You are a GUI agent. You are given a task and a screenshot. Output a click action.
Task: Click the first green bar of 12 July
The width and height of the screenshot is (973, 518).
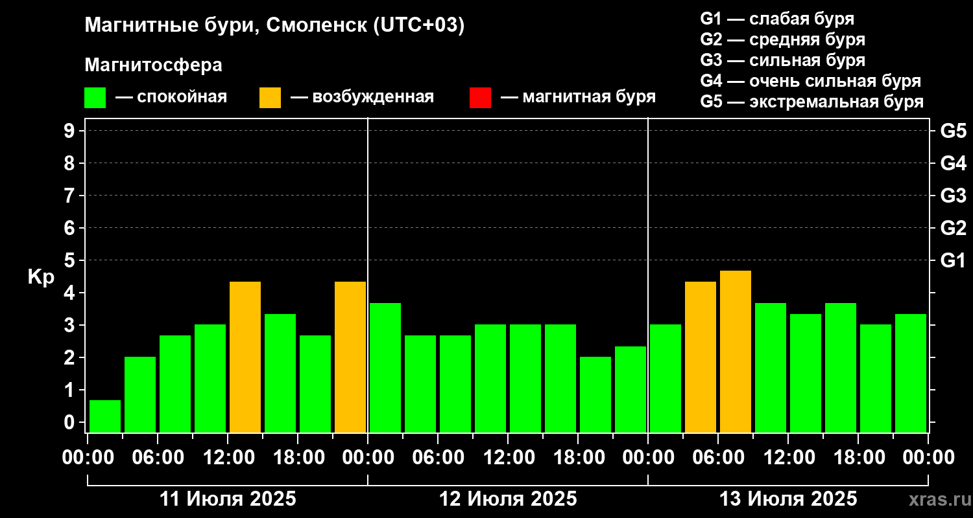[x=385, y=368]
